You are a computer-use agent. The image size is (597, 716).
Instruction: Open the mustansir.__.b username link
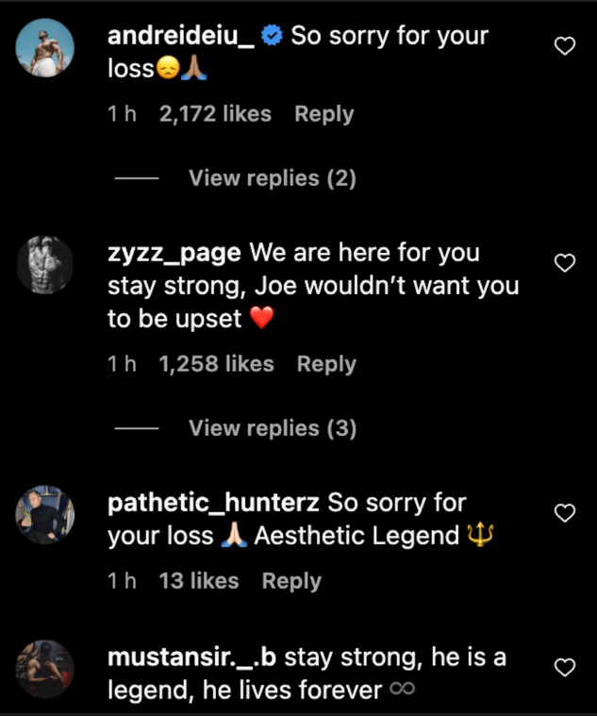[x=192, y=658]
